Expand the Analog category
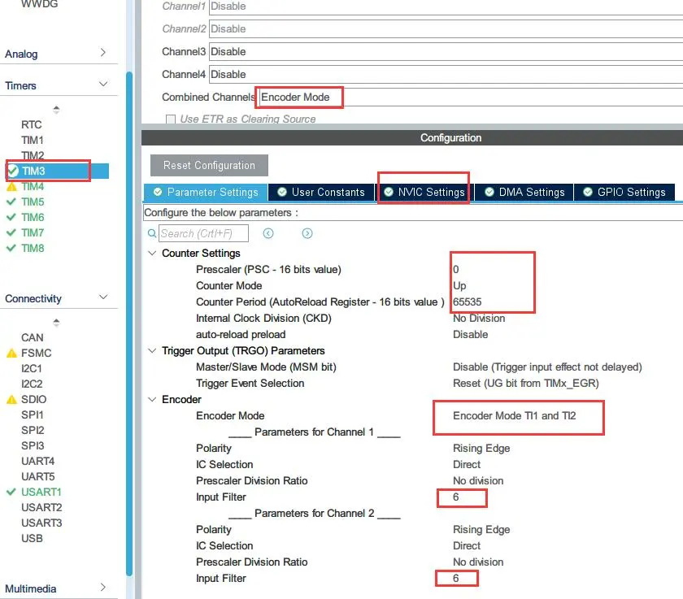 (x=102, y=53)
